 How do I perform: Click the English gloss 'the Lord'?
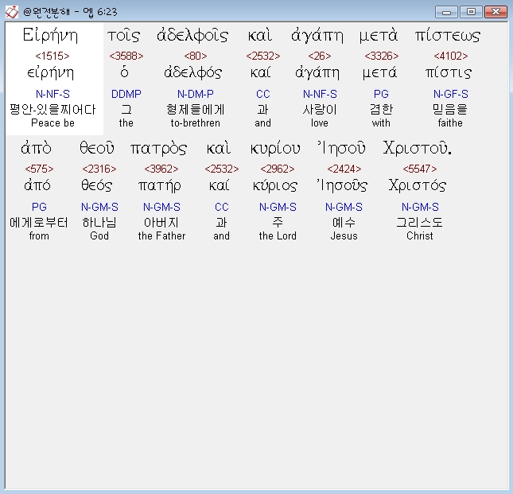click(x=278, y=236)
